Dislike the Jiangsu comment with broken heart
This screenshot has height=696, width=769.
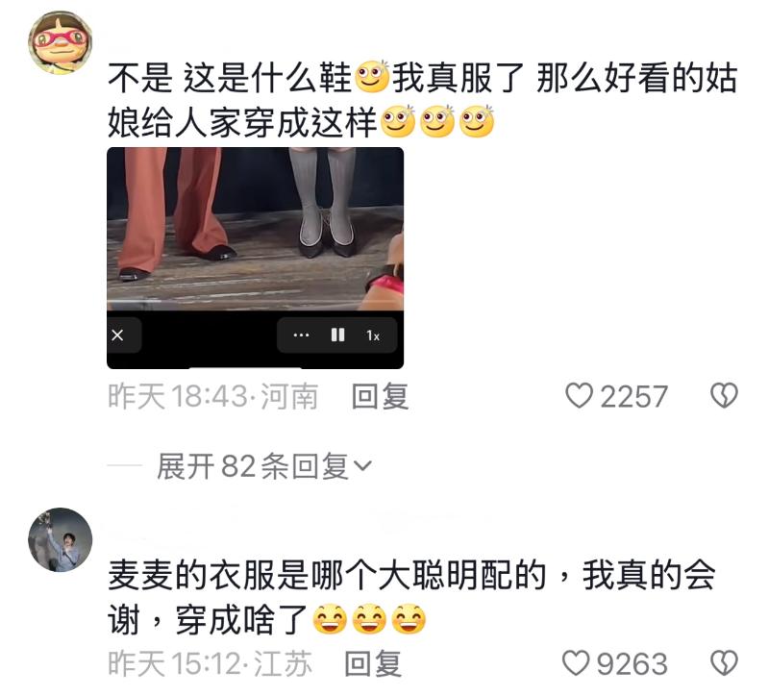(x=724, y=663)
